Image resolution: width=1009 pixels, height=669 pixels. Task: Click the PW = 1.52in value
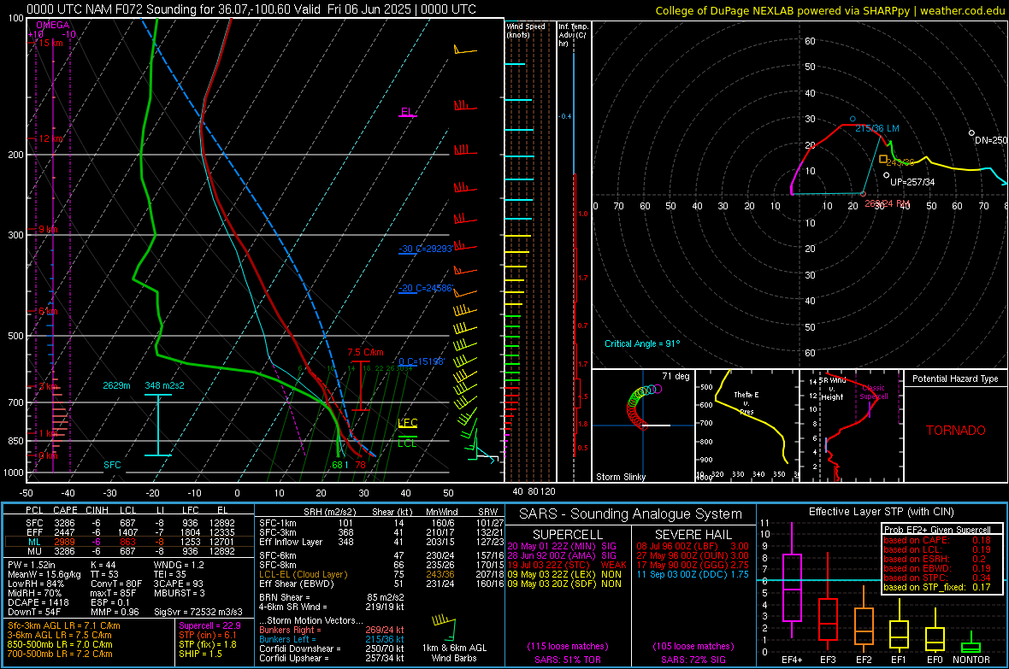coord(32,565)
